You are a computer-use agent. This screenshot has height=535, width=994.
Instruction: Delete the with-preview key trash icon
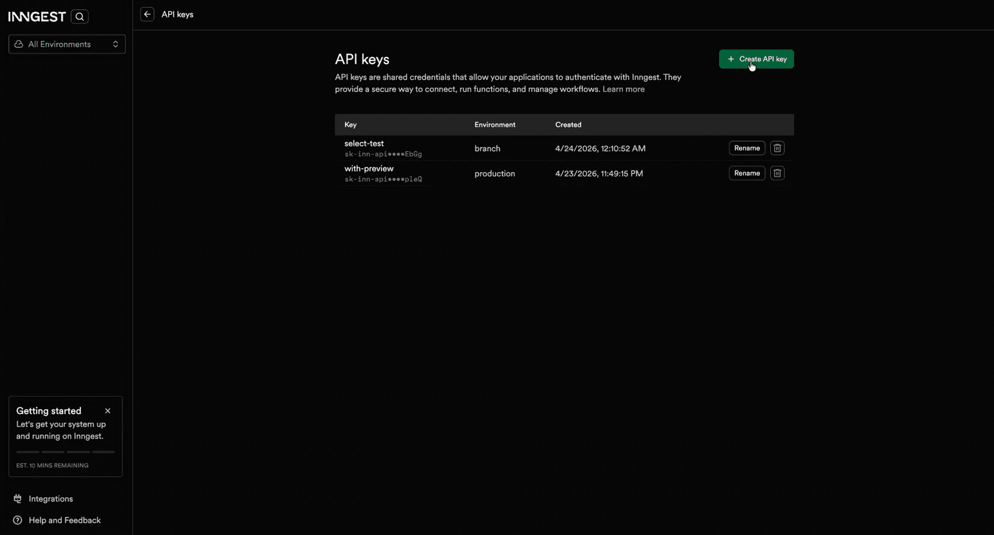point(777,173)
